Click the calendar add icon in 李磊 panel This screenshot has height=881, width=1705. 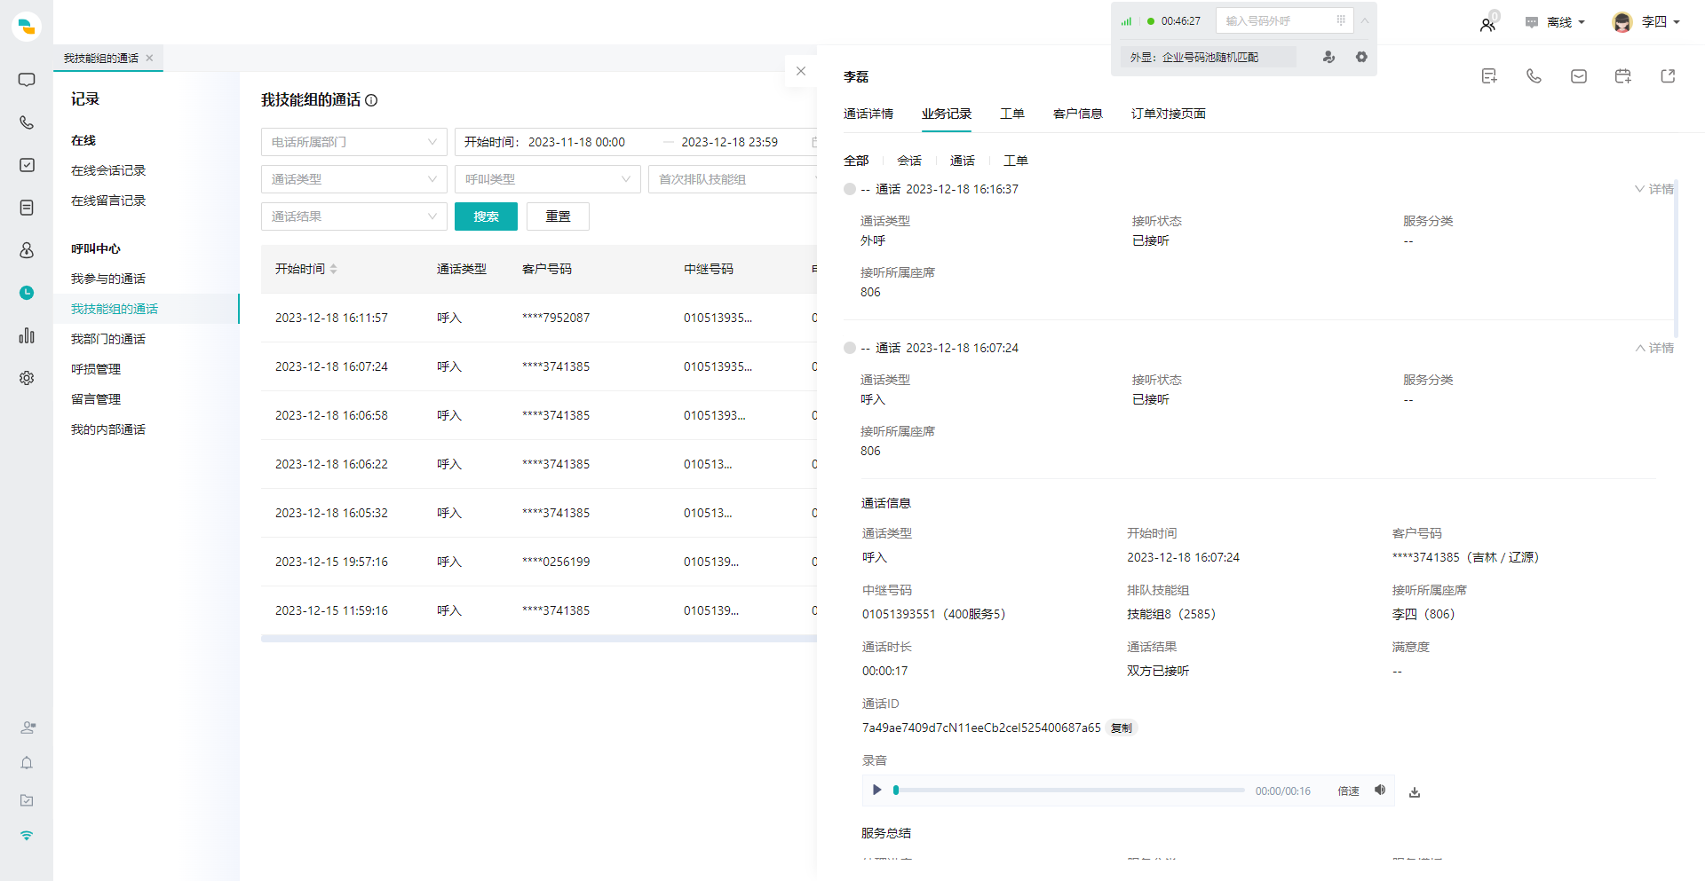[1623, 76]
